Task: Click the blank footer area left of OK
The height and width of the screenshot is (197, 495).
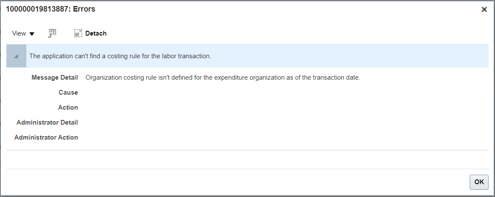Action: 236,182
